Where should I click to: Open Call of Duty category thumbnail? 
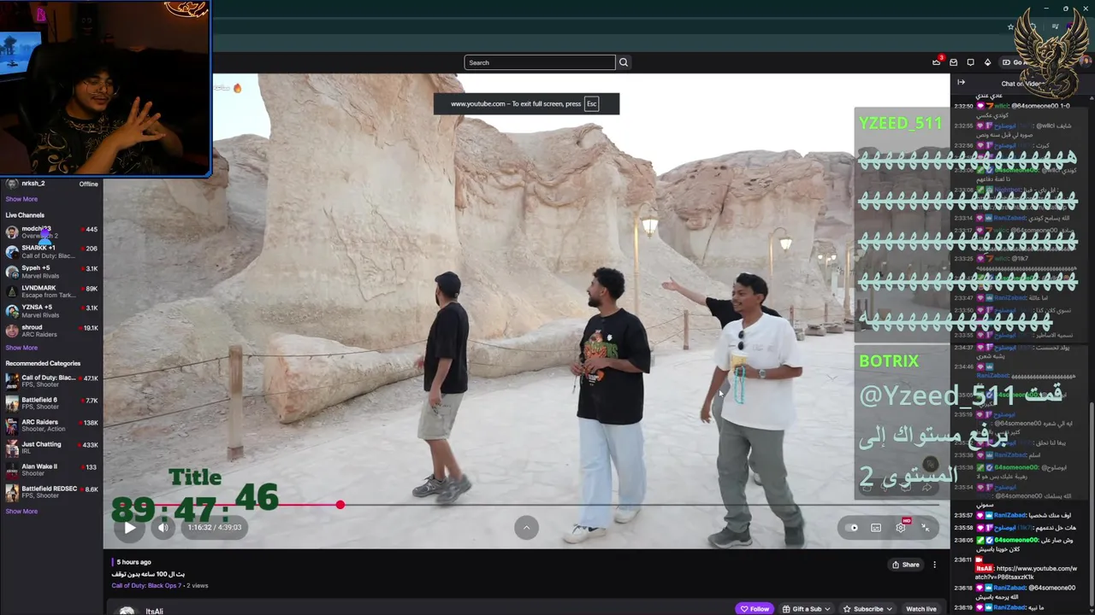12,381
